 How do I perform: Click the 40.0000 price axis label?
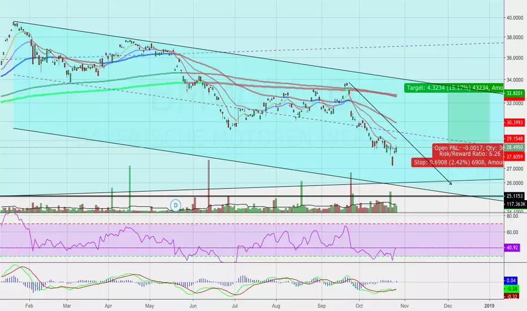point(515,18)
